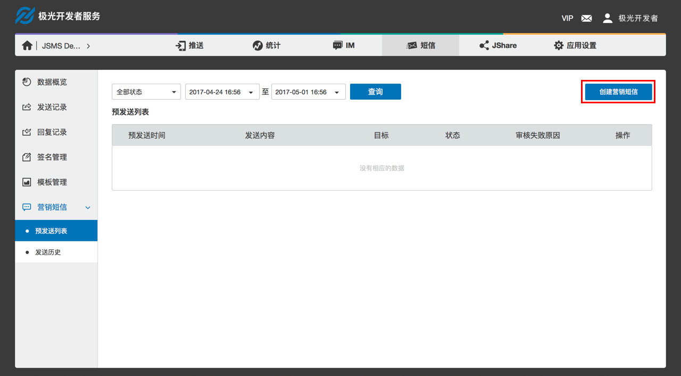Click the 操作 column header
Screen dimensions: 681x376
(x=623, y=135)
